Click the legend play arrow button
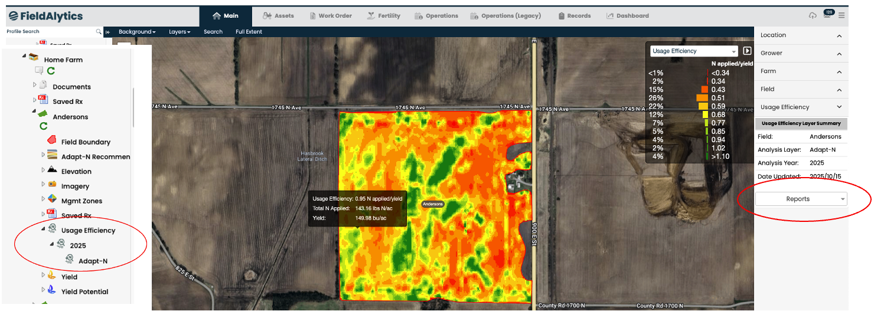 [747, 51]
